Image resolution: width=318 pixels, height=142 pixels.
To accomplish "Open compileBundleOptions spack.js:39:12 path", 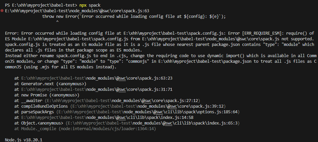I will coord(148,106).
